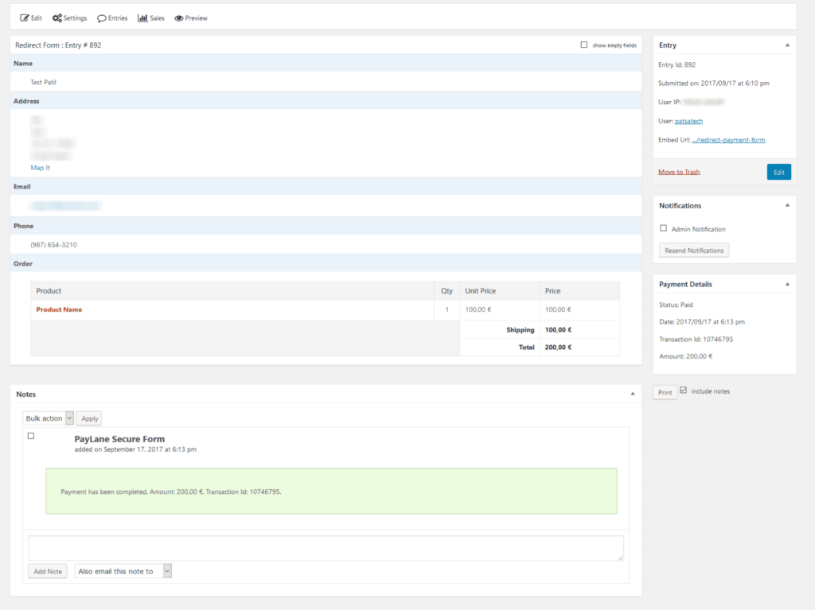Click the Print button
This screenshot has width=815, height=610.
click(665, 392)
